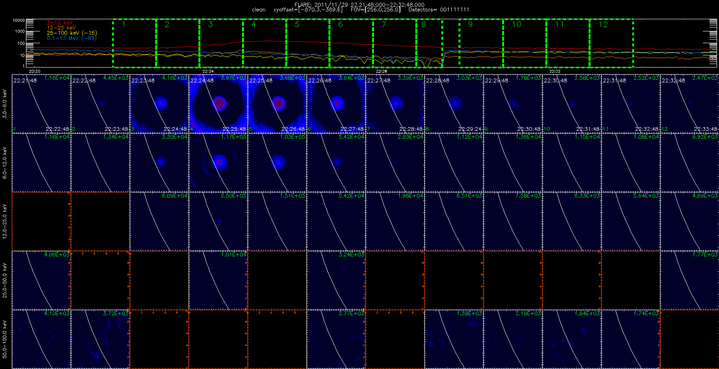This screenshot has width=719, height=369.
Task: Select the 50.0-100.0 keV image with peak 1.74E+03
Action: pyautogui.click(x=631, y=339)
